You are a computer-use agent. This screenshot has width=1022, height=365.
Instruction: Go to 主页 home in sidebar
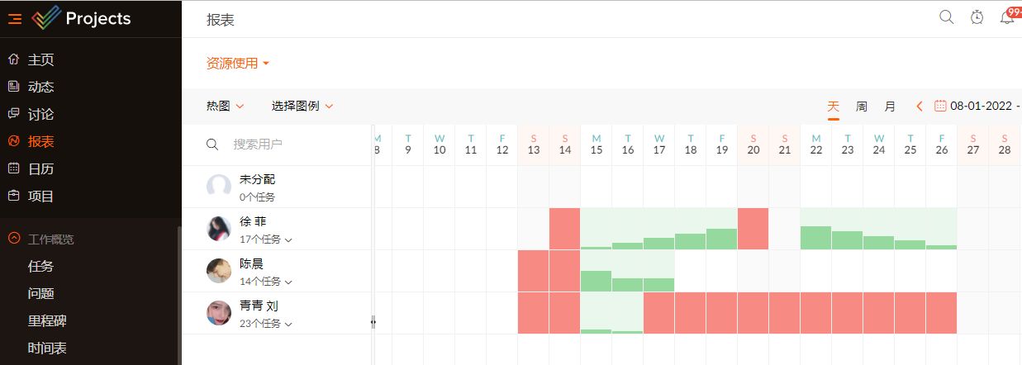click(x=40, y=59)
